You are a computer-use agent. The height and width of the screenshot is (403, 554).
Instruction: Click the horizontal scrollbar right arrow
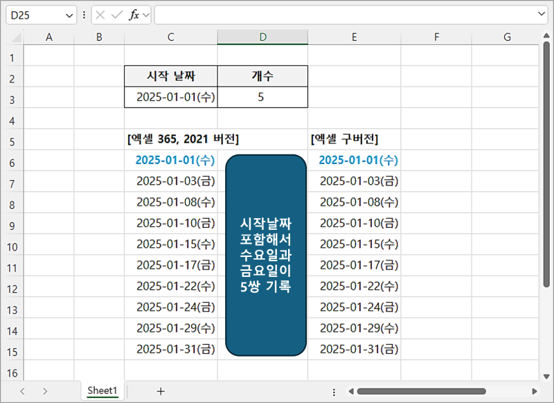coord(535,391)
